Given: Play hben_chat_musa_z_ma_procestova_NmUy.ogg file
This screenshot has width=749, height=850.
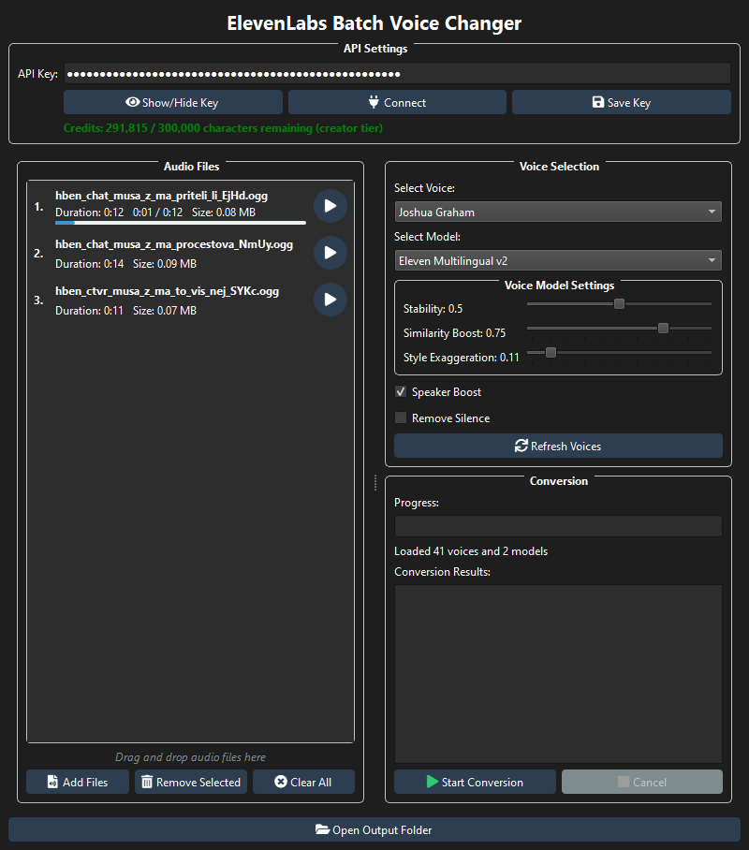Looking at the screenshot, I should (x=330, y=253).
